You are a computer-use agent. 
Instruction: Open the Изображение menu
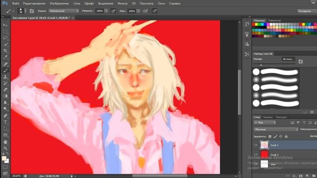click(x=59, y=3)
